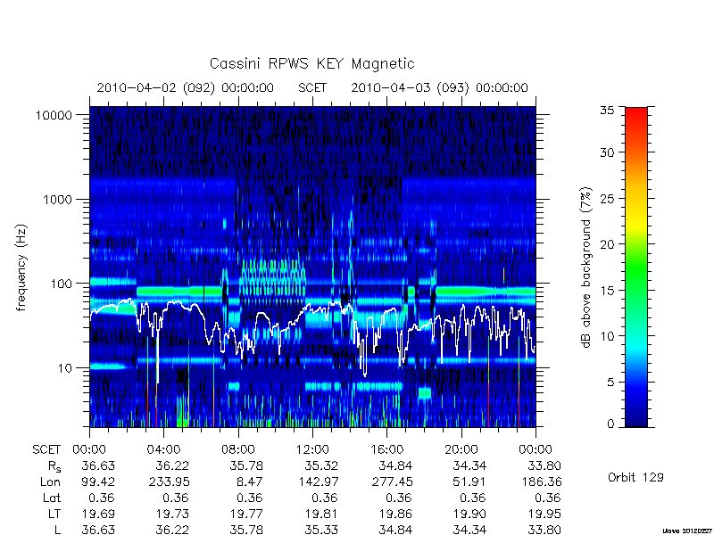Click the Lon value 186.36

542,481
